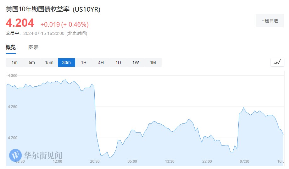Switch to 1M monthly timeframe
This screenshot has height=169, width=289.
153,63
